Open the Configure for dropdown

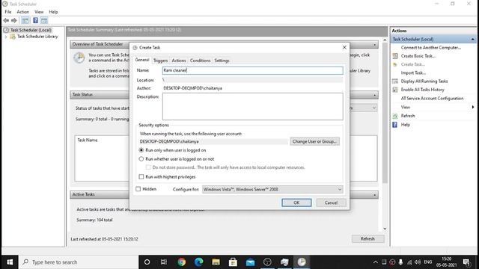pyautogui.click(x=272, y=189)
